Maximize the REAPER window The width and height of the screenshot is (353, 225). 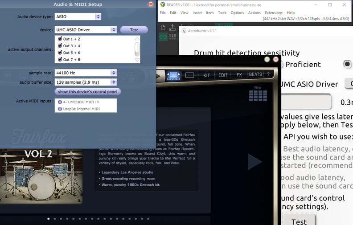pyautogui.click(x=330, y=5)
